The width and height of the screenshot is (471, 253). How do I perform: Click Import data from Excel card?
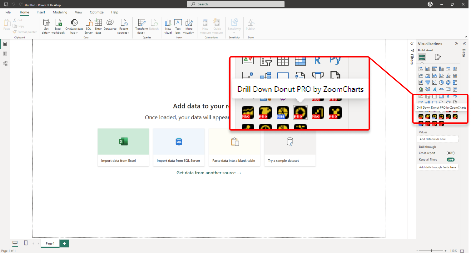point(123,147)
